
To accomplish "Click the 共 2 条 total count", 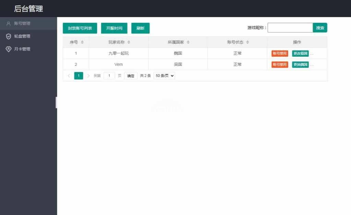I will 145,76.
